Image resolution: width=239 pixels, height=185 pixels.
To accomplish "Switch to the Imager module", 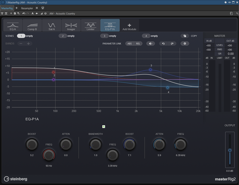I will coord(71,25).
